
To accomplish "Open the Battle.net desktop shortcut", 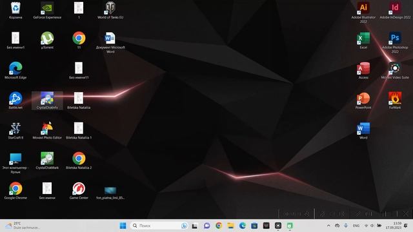I will click(x=15, y=101).
